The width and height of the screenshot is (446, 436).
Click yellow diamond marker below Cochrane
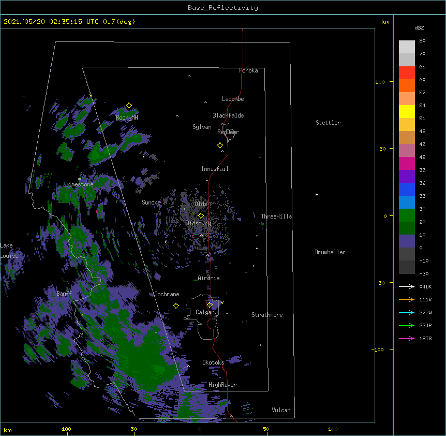(176, 306)
